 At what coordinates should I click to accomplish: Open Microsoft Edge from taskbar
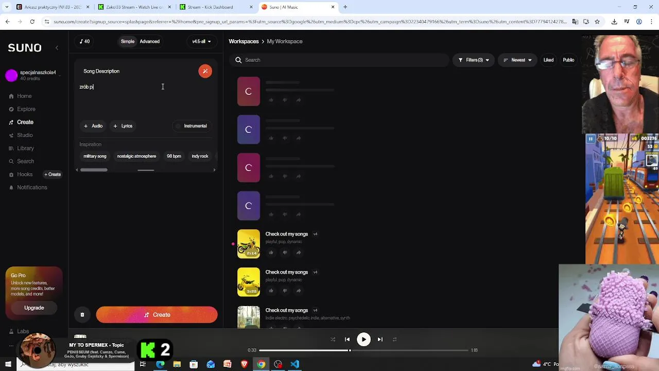coord(160,364)
